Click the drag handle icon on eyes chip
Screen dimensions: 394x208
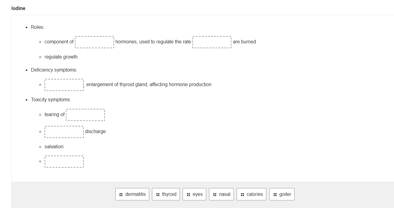[x=188, y=194]
